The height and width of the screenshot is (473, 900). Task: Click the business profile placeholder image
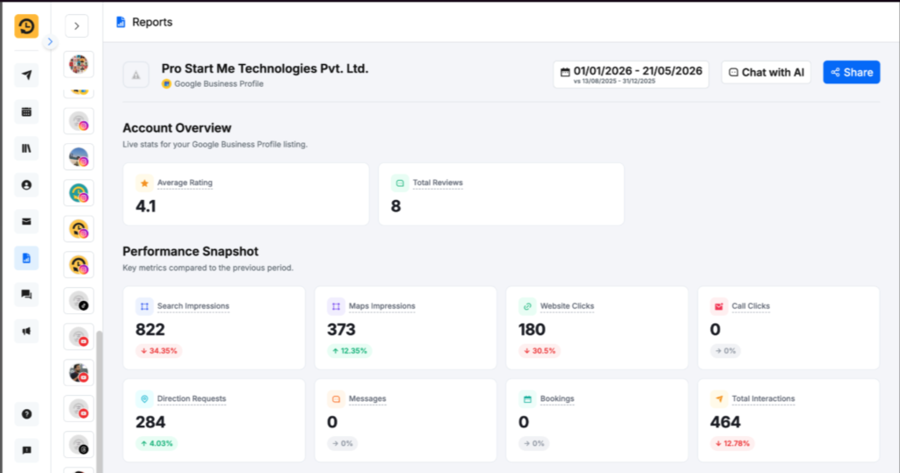136,75
